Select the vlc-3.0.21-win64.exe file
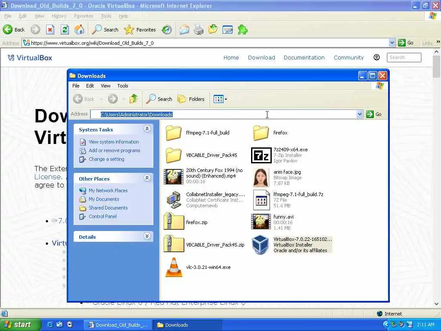This screenshot has width=441, height=331. [197, 267]
